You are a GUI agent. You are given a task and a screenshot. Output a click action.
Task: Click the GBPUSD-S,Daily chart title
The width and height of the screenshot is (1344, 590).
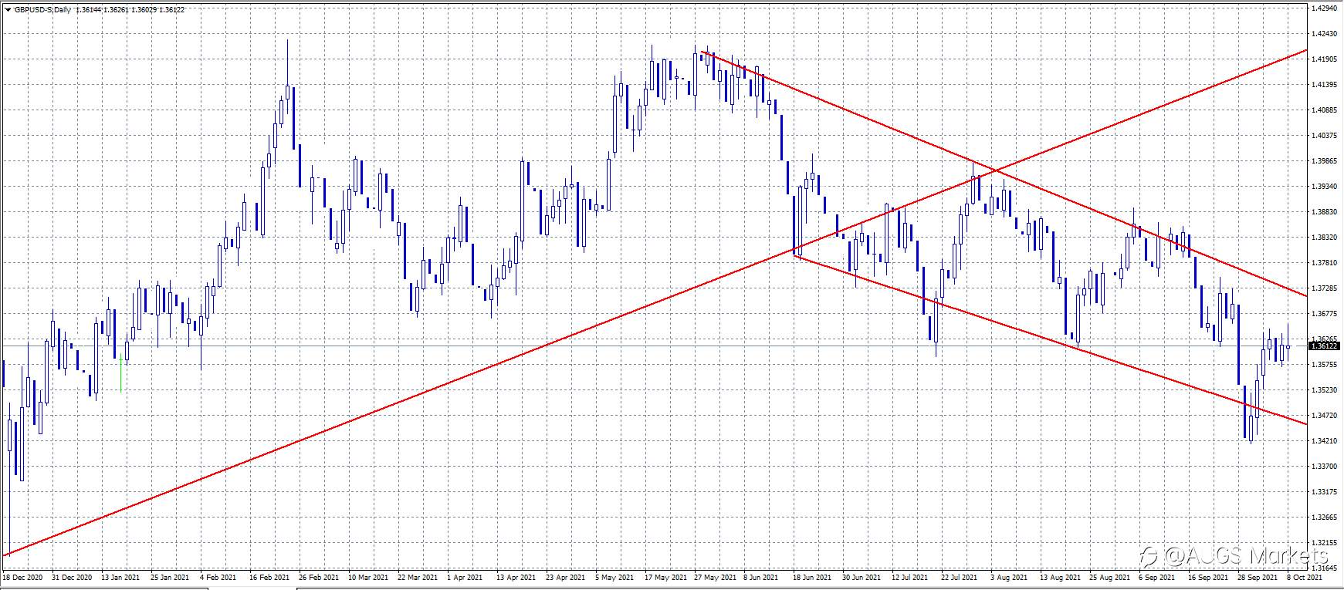pyautogui.click(x=43, y=10)
